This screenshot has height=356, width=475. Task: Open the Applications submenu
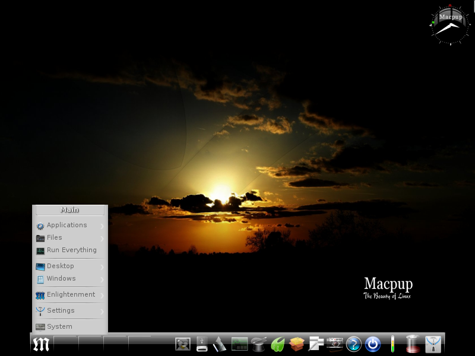click(x=70, y=225)
